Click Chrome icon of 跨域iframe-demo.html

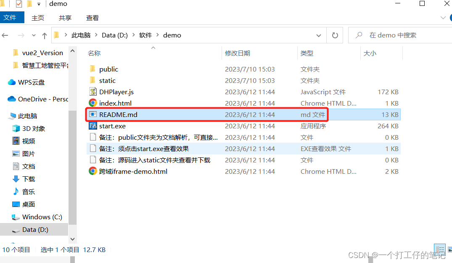pyautogui.click(x=93, y=171)
